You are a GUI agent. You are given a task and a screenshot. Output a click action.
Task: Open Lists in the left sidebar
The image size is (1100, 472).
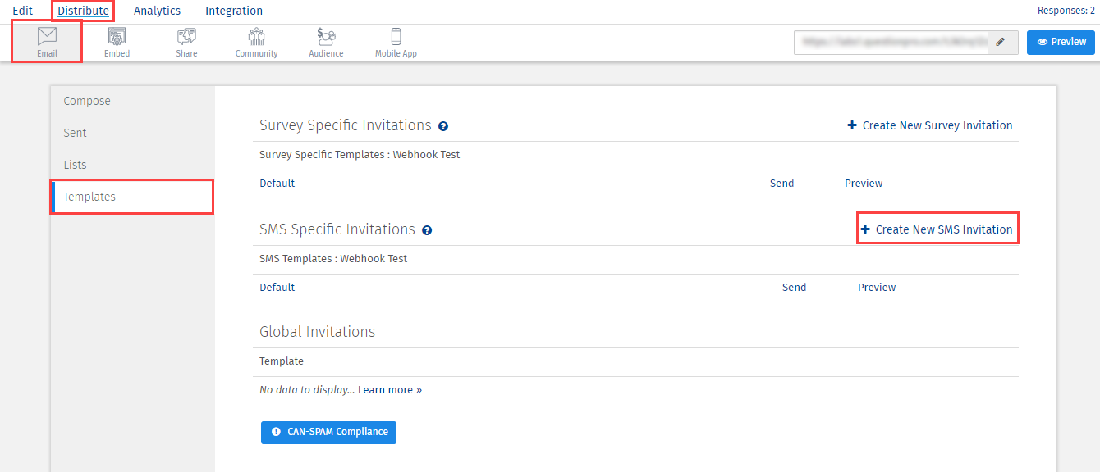(75, 165)
